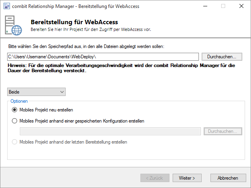Image resolution: width=251 pixels, height=188 pixels.
Task: Click the greyed-out configuration file path field
Action: click(110, 131)
